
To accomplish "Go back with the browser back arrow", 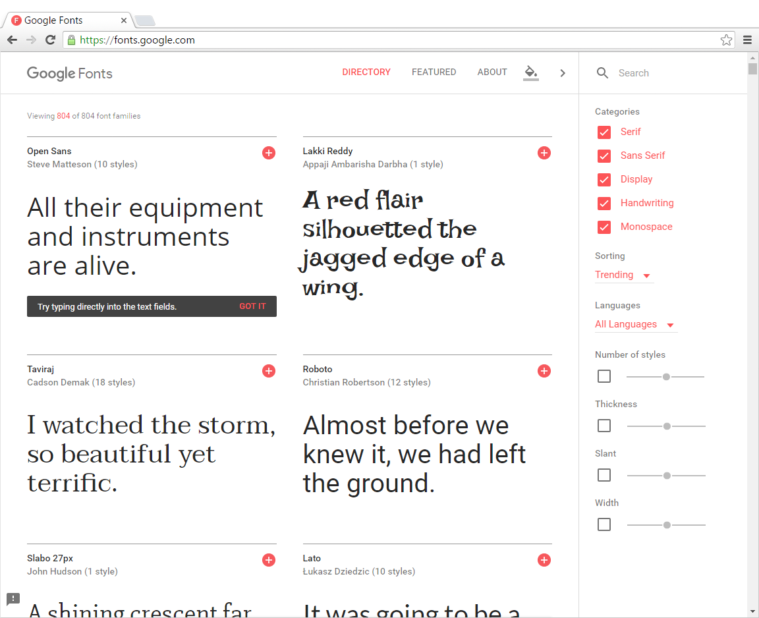I will coord(12,40).
